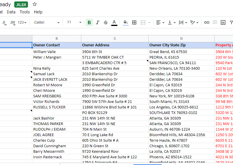Screen dimensions: 233x165
Task: Toggle italic formatting
Action: pos(98,22)
